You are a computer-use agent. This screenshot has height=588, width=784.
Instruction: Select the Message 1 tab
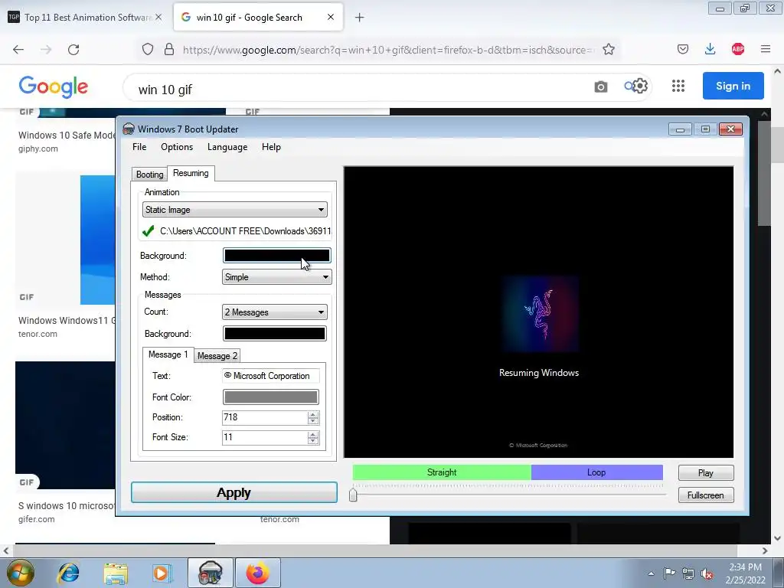coord(168,354)
